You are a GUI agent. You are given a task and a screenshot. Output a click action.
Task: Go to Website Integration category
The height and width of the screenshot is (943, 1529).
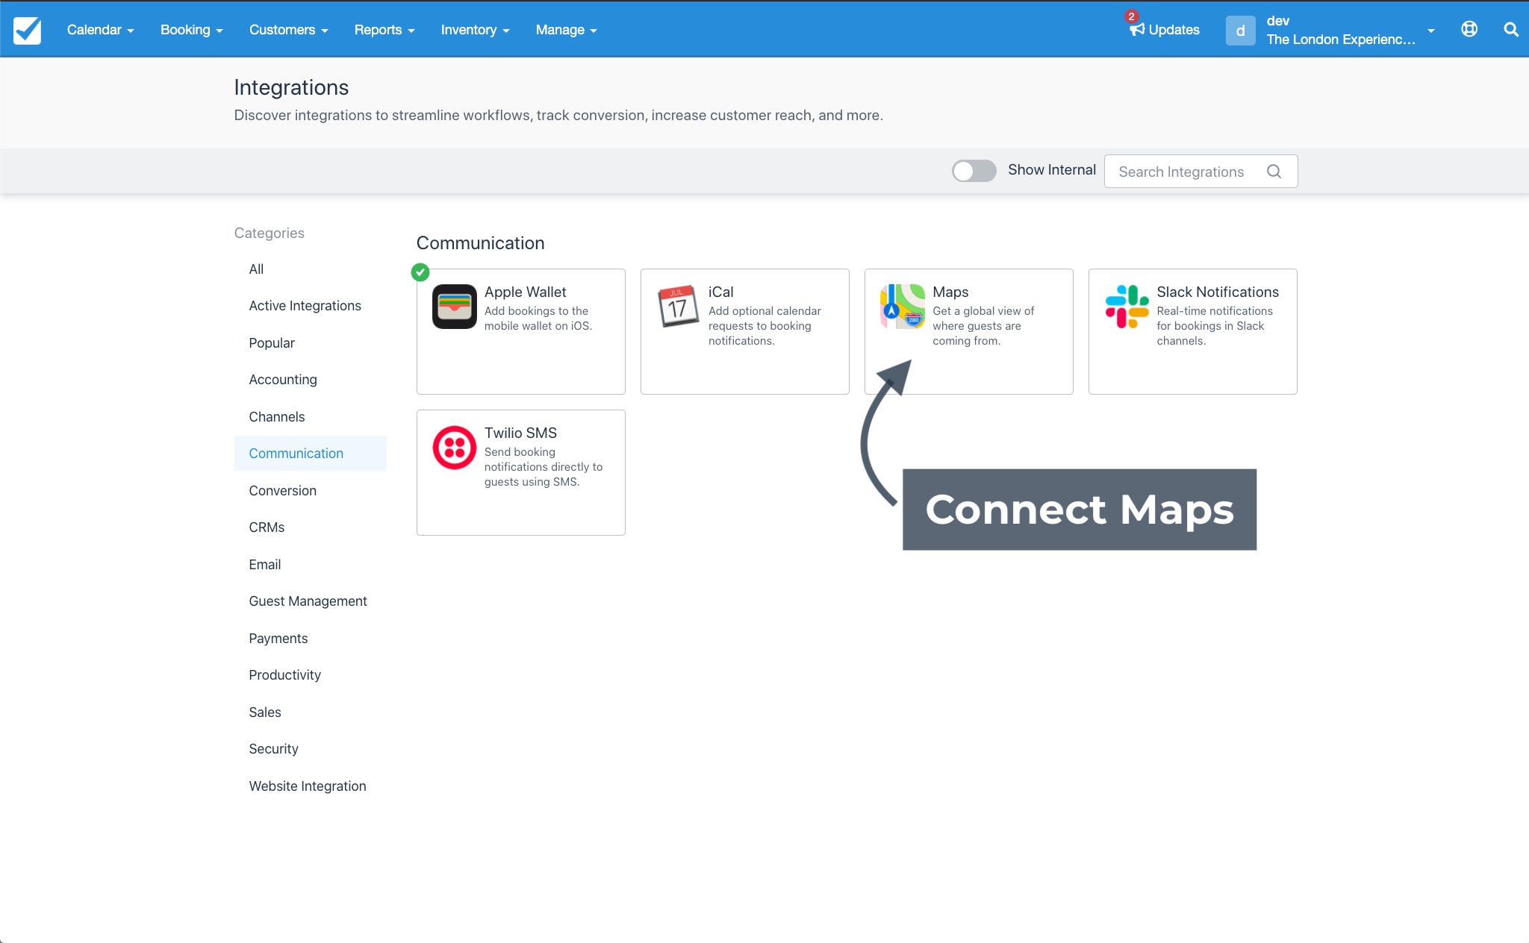308,786
